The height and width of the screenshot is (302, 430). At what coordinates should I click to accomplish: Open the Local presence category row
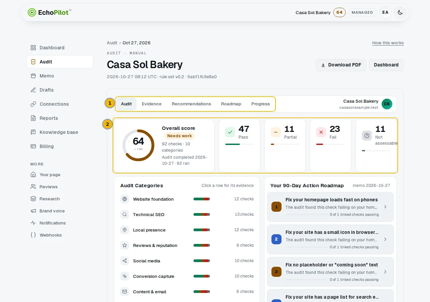(187, 230)
